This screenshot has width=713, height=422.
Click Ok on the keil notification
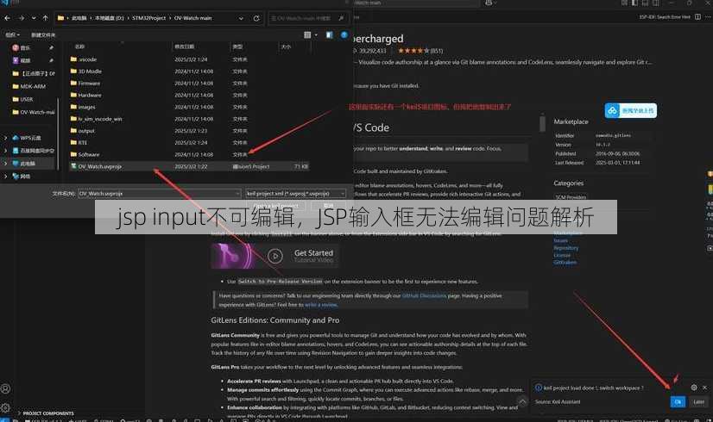pos(678,402)
